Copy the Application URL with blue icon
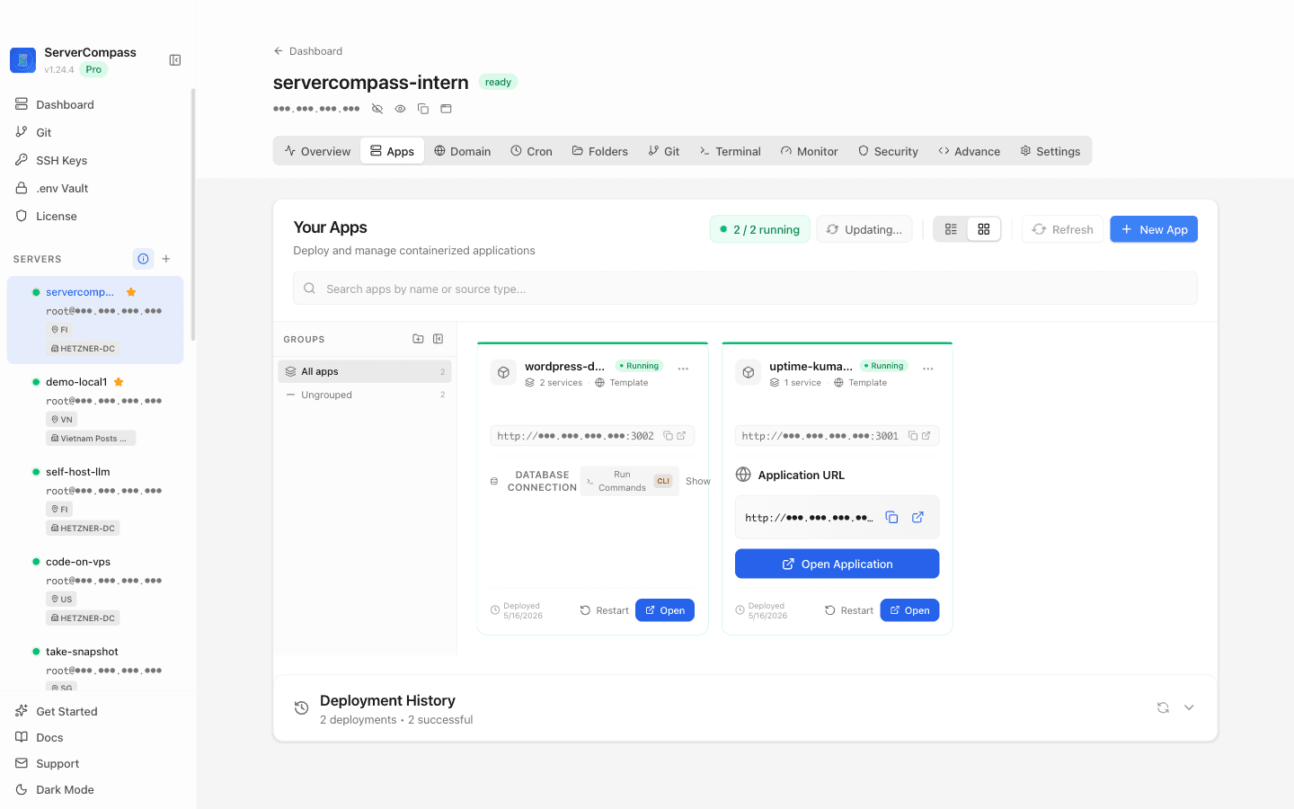The height and width of the screenshot is (809, 1294). click(x=891, y=517)
